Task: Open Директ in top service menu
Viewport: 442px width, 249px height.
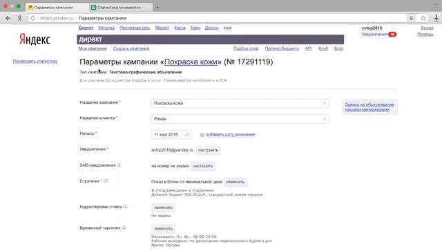Action: (x=86, y=28)
